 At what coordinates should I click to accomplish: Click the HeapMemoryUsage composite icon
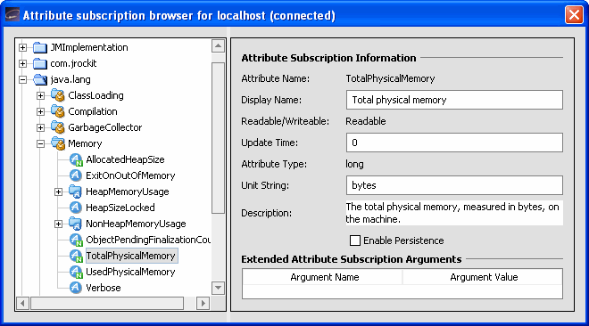(76, 192)
